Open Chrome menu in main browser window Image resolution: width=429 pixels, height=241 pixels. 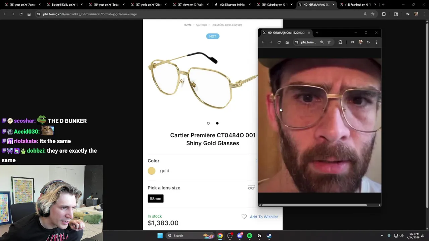click(x=423, y=14)
